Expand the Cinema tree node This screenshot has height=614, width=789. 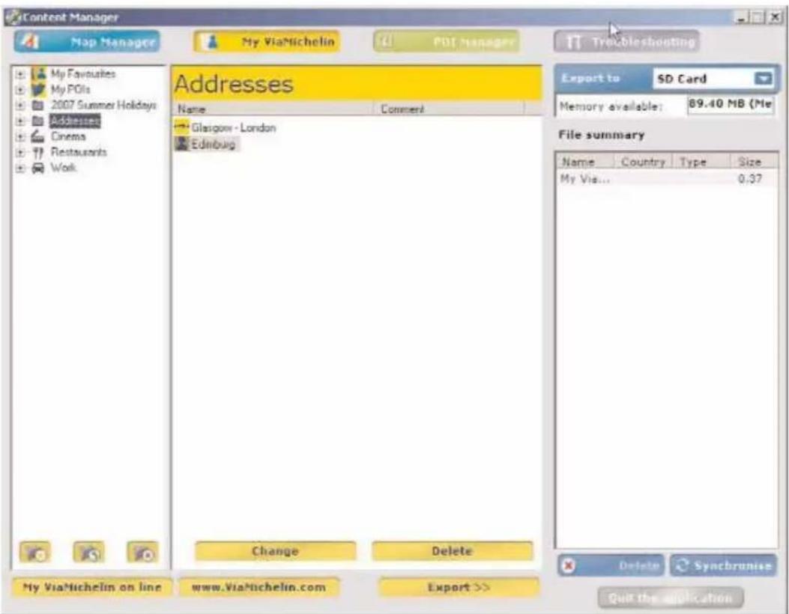[x=20, y=137]
